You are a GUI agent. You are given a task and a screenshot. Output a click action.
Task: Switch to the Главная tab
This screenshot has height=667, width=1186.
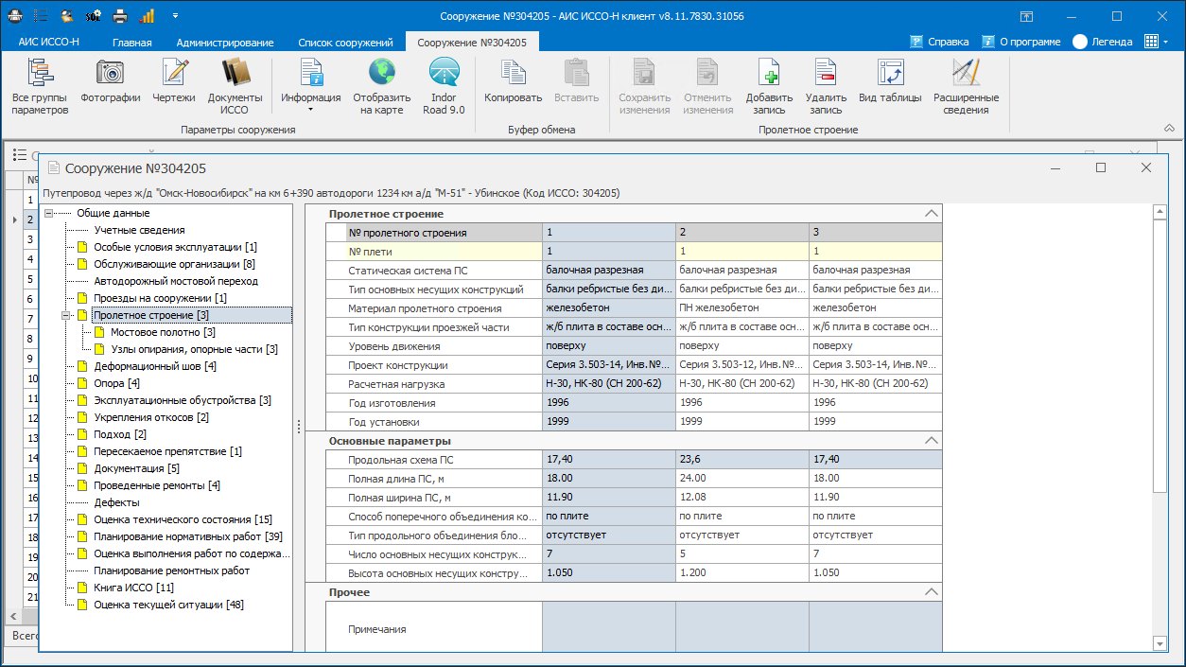(131, 43)
